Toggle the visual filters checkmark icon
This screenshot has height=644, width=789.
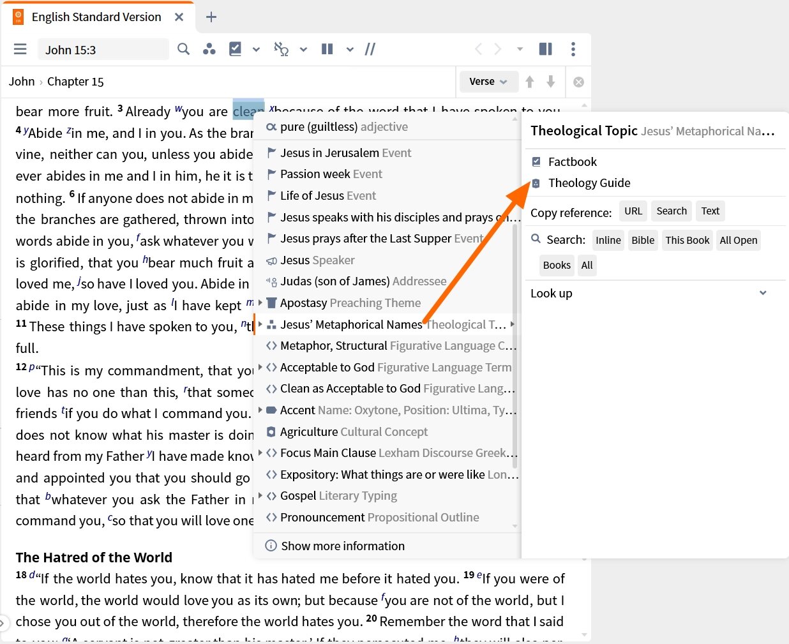click(236, 49)
